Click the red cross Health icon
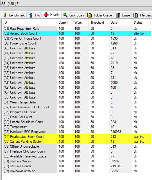 (x=46, y=15)
